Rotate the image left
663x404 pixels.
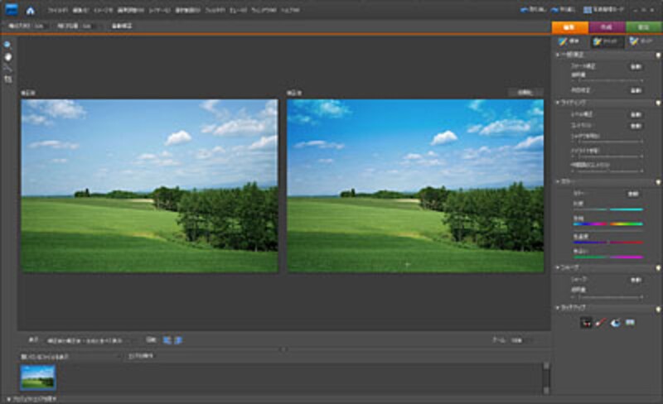pyautogui.click(x=167, y=339)
